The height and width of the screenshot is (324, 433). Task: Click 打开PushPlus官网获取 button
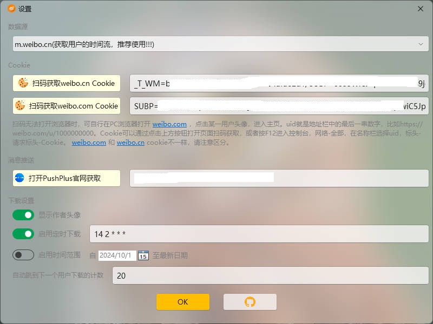coord(67,178)
